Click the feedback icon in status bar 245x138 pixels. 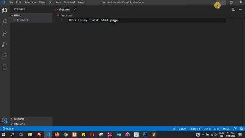(x=235, y=129)
